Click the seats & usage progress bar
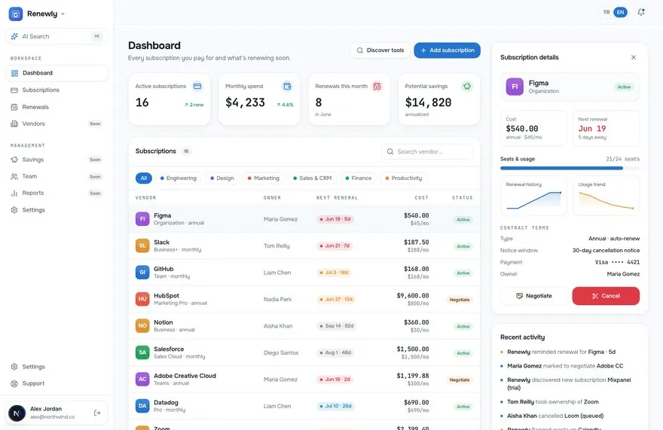Viewport: 663px width, 430px height. click(570, 168)
